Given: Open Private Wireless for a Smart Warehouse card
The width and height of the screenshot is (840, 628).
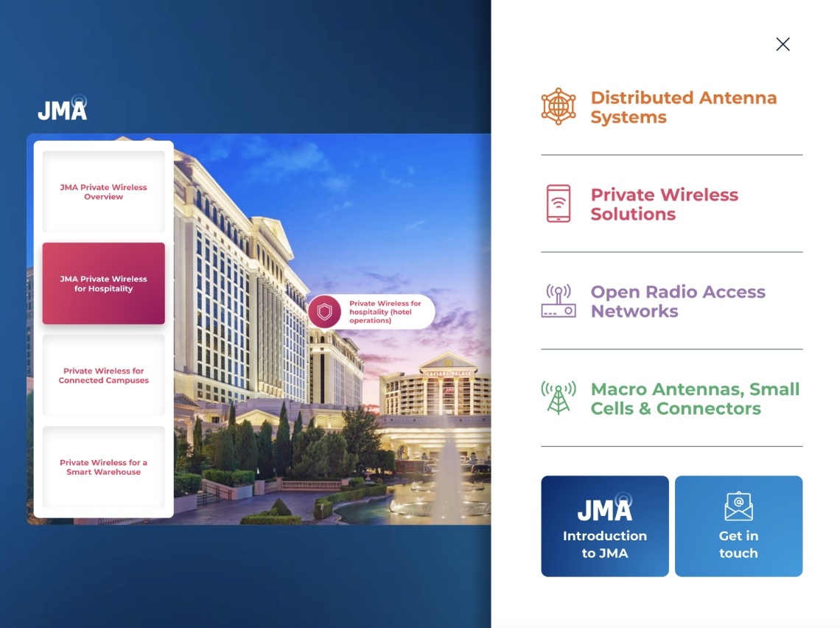Looking at the screenshot, I should tap(103, 467).
